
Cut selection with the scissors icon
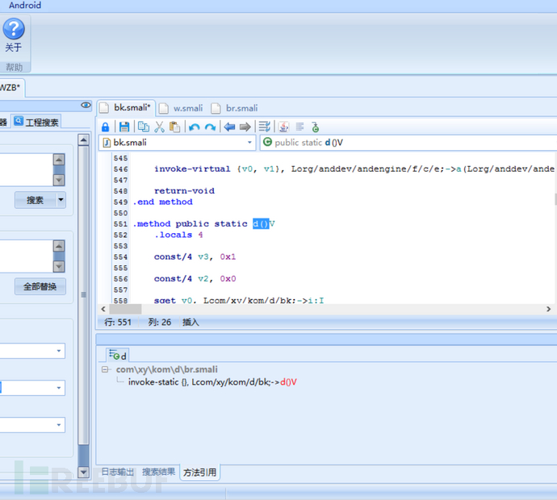coord(159,127)
